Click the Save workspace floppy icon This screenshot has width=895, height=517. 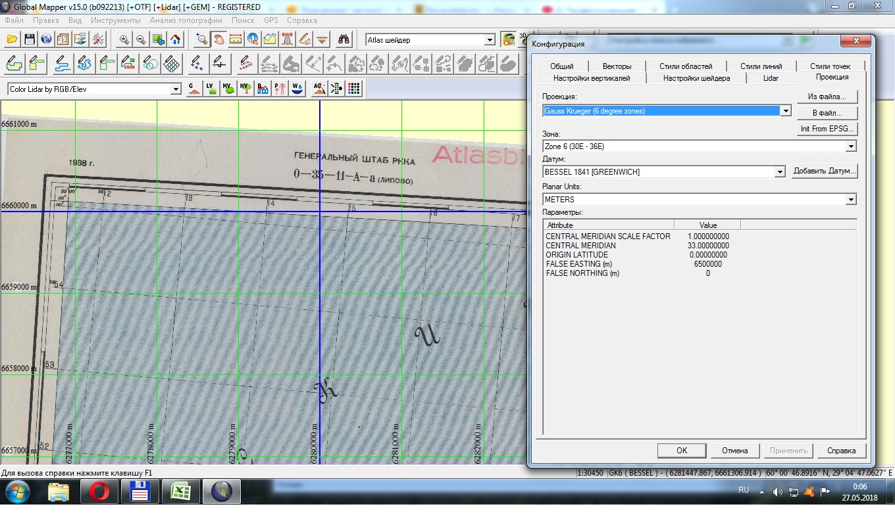[30, 39]
